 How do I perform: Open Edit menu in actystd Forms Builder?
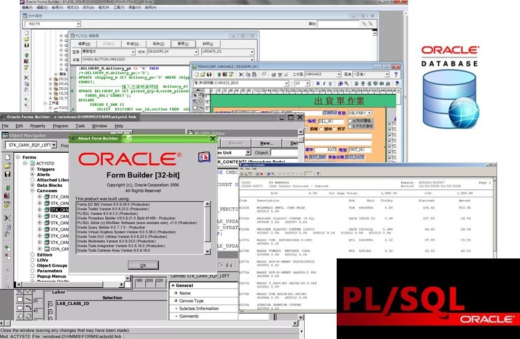click(x=19, y=126)
